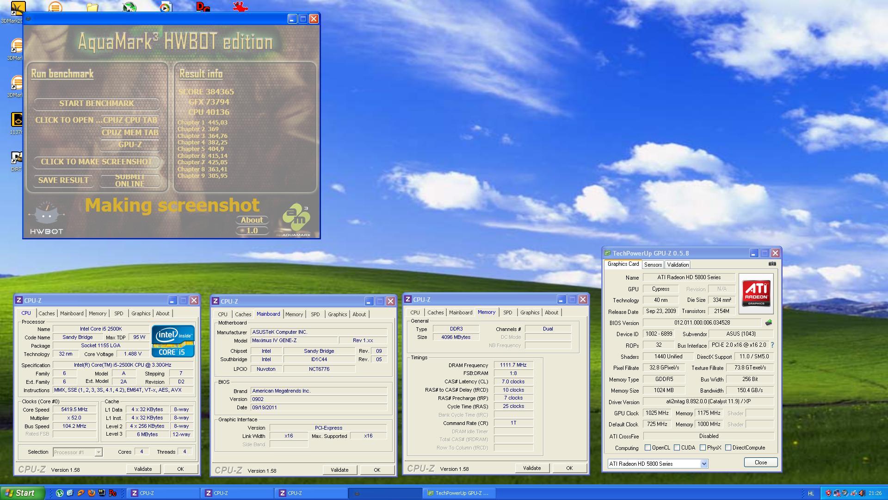Image resolution: width=888 pixels, height=500 pixels.
Task: Enable the PhysX checkbox in GPU-Z
Action: pos(703,448)
